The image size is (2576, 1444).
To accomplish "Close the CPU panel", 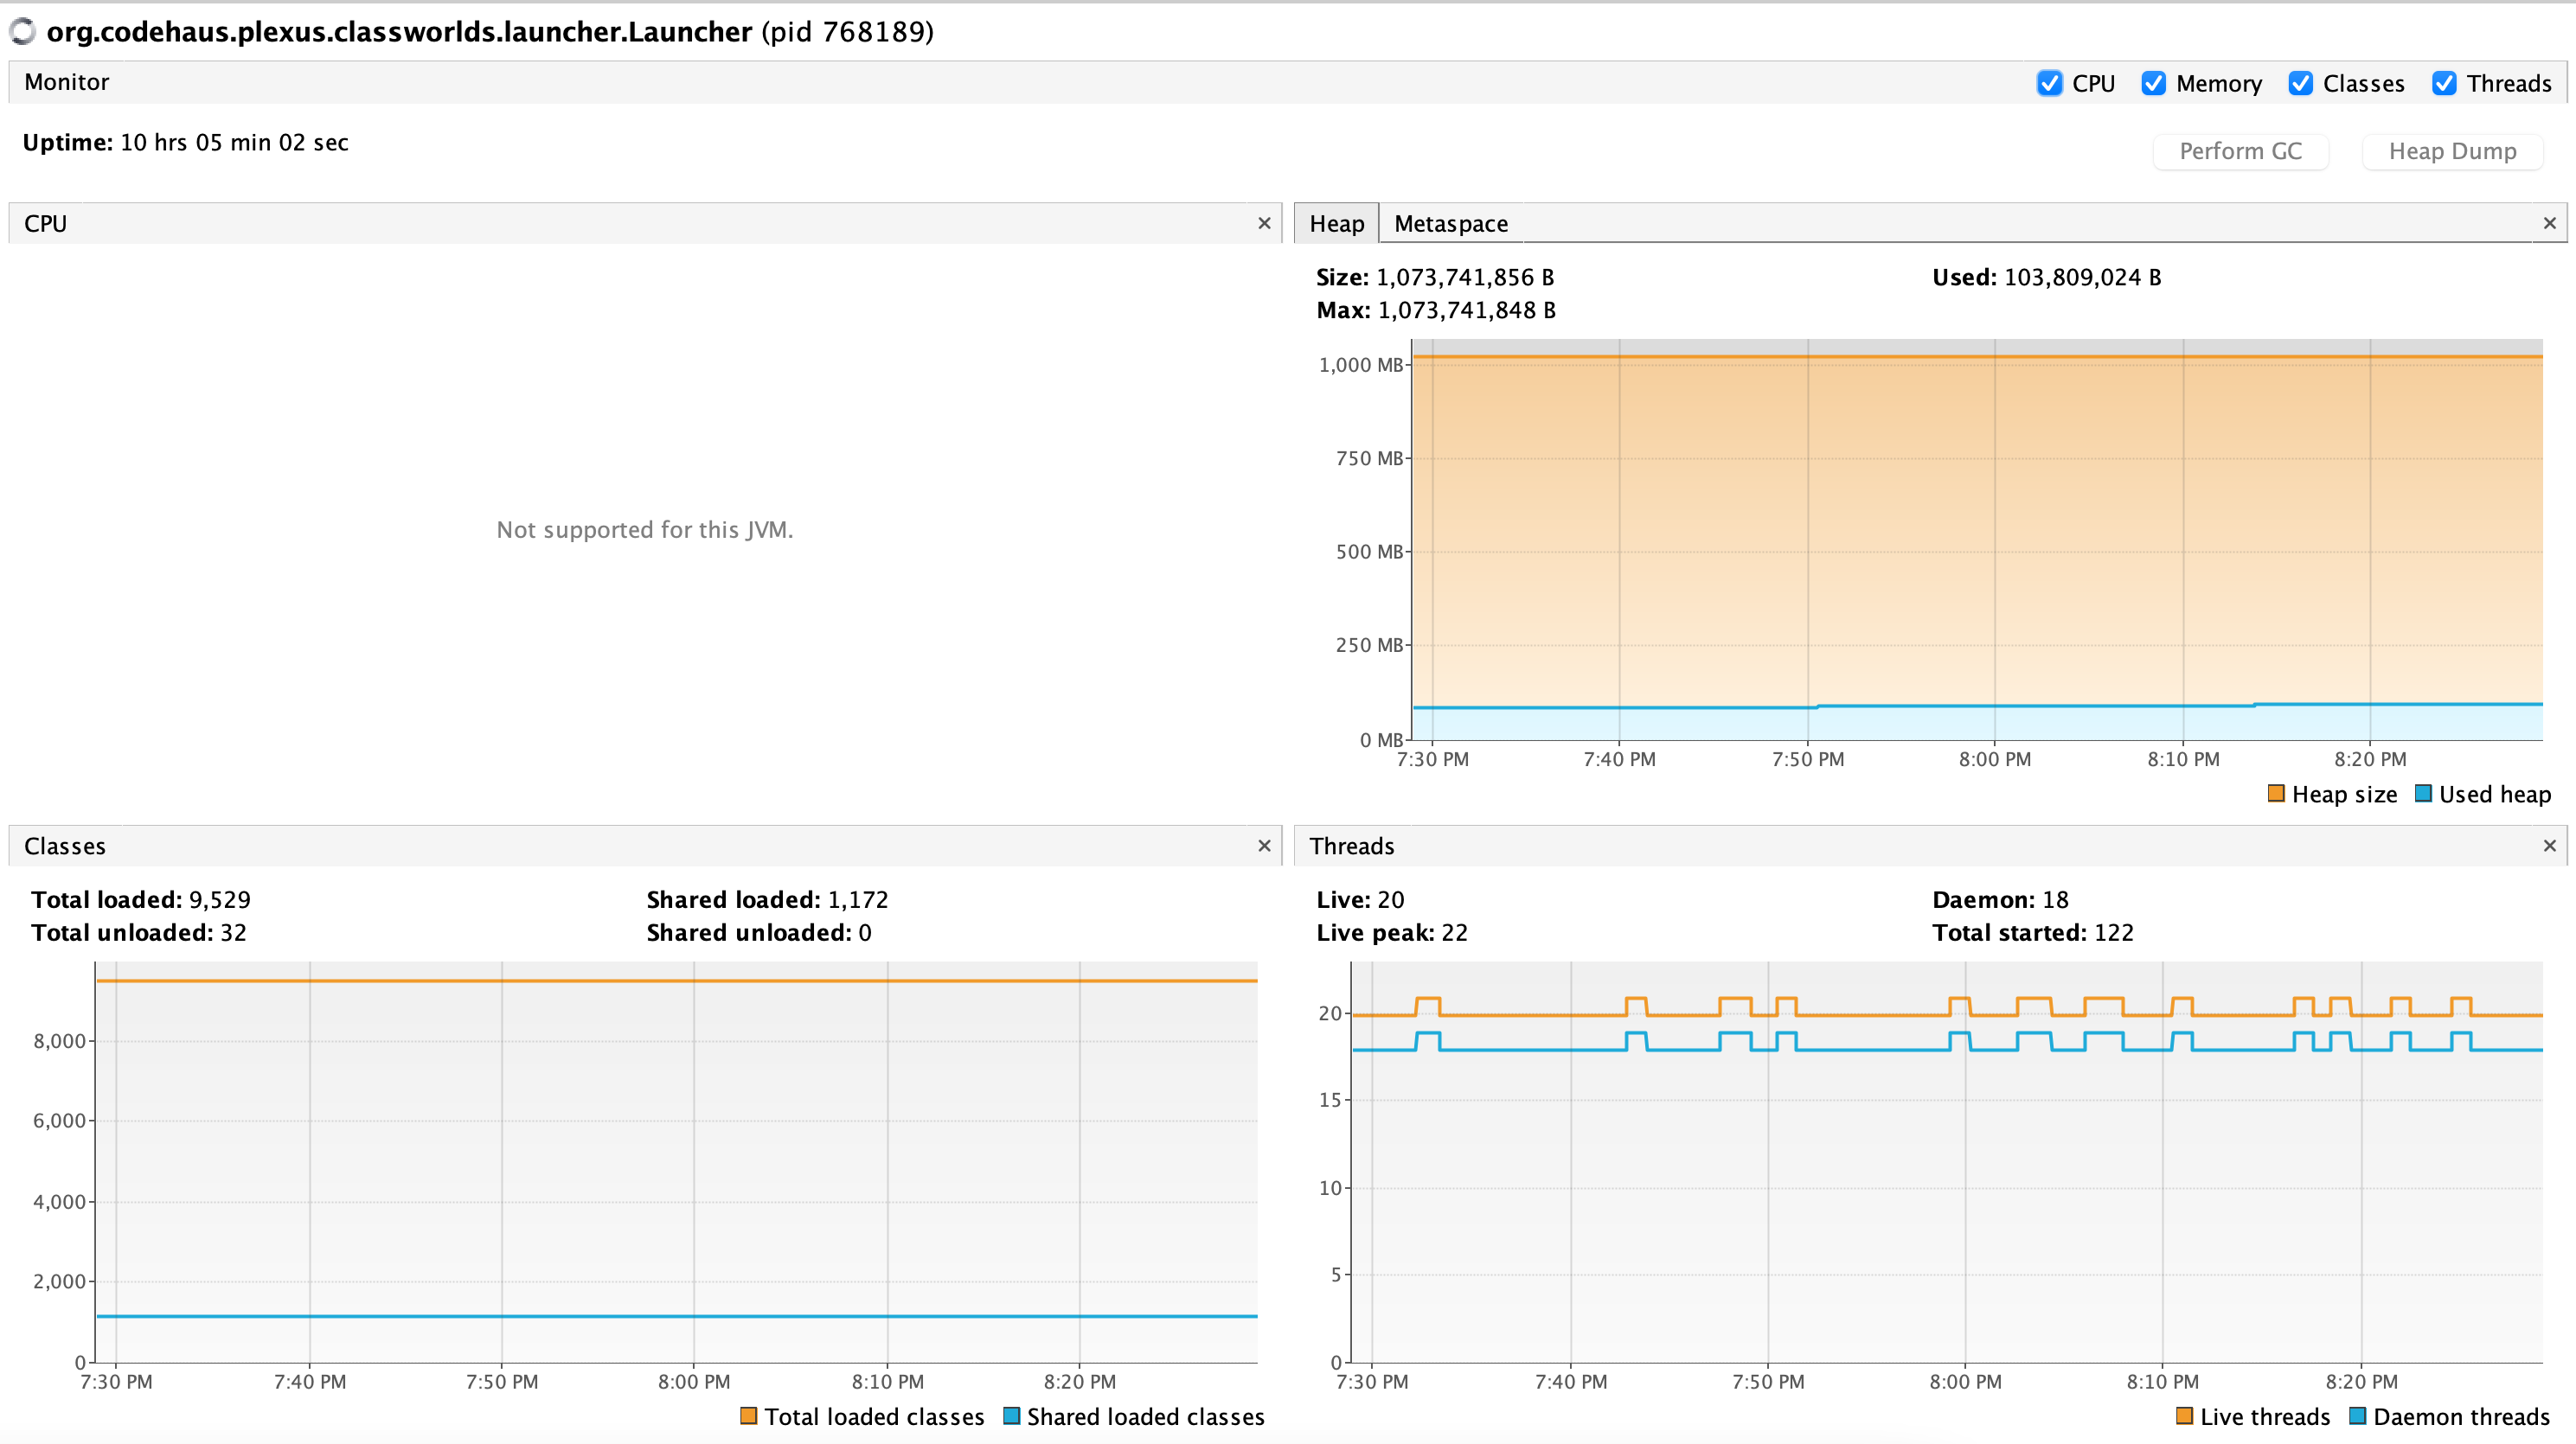I will 1263,223.
